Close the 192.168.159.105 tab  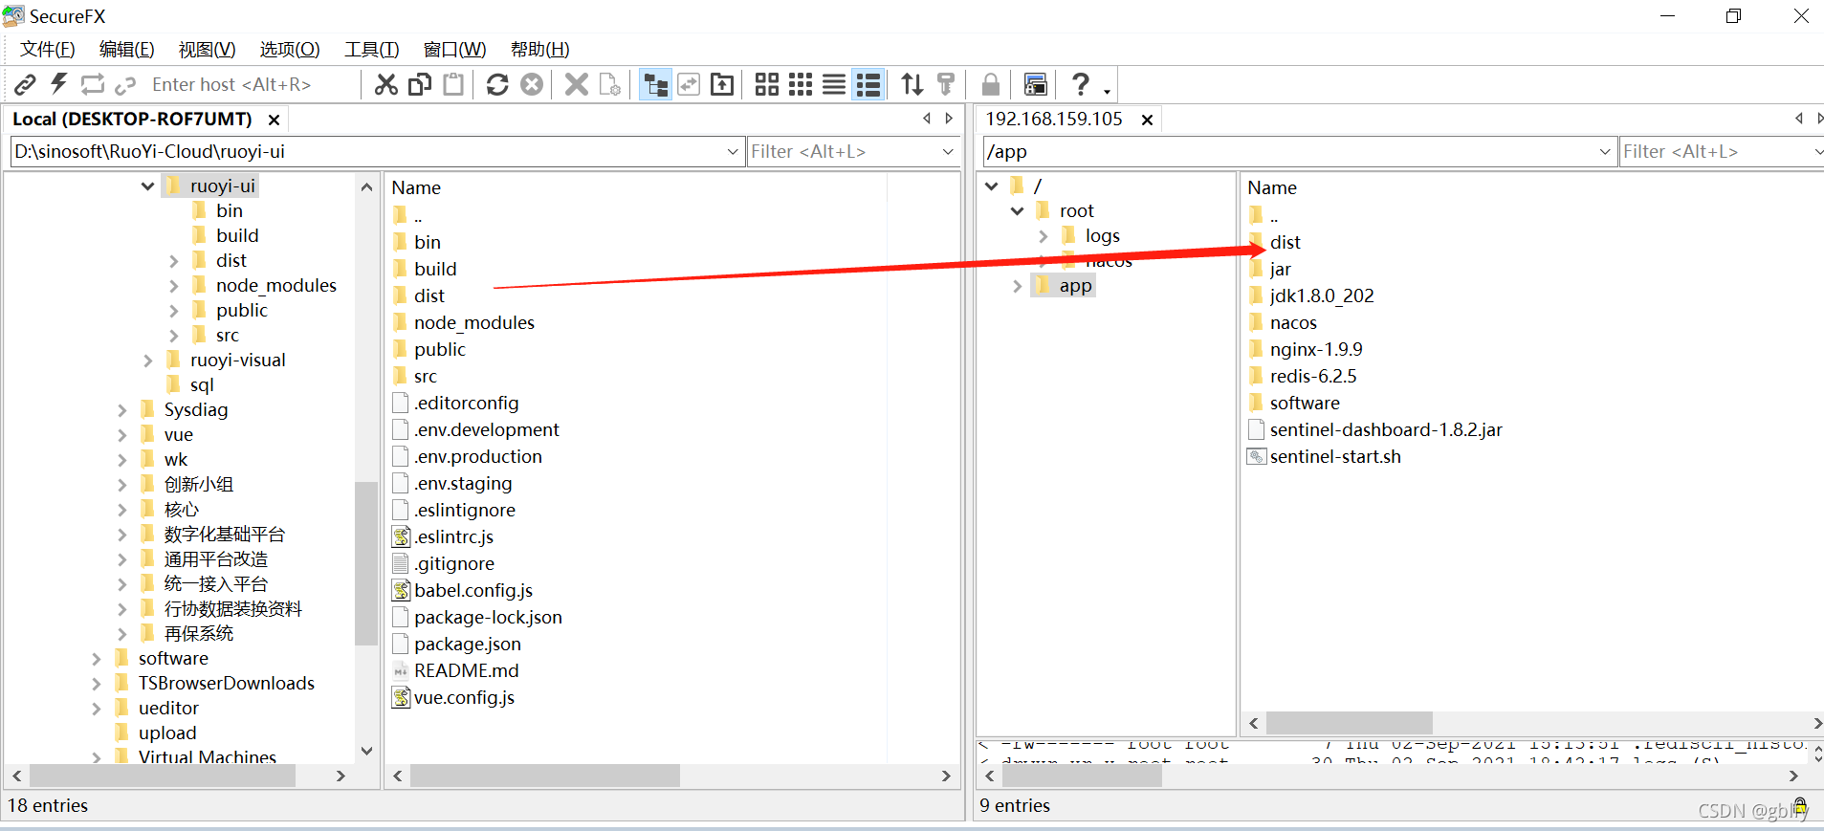click(x=1147, y=120)
